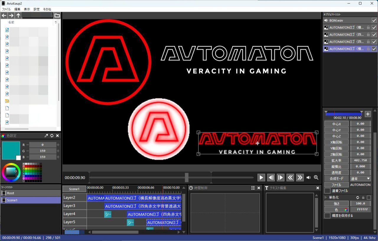
Task: Select Scene1 in the scene list
Action: (30, 200)
